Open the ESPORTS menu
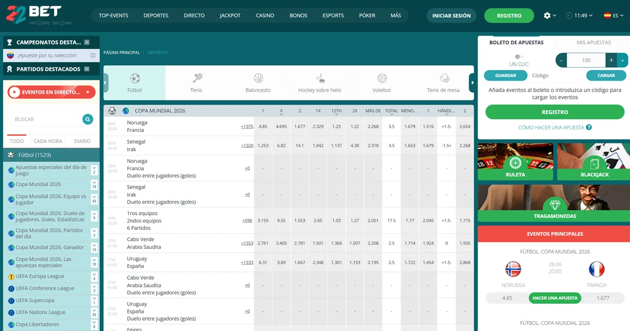 pyautogui.click(x=333, y=16)
